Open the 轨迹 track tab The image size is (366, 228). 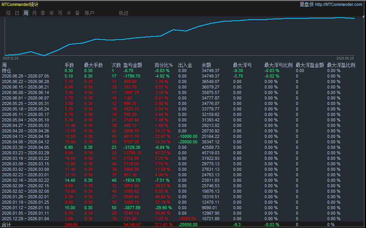(124, 13)
